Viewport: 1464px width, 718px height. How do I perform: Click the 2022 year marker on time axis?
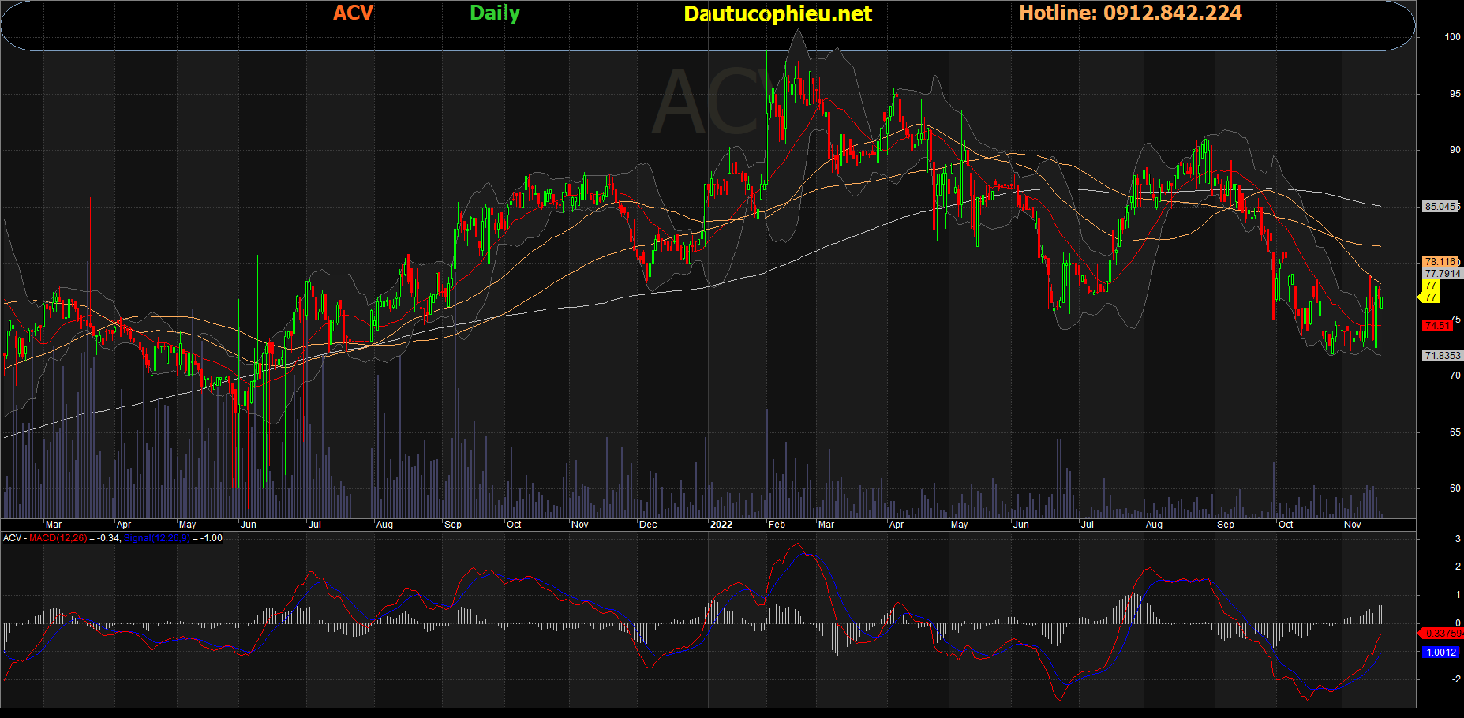721,525
